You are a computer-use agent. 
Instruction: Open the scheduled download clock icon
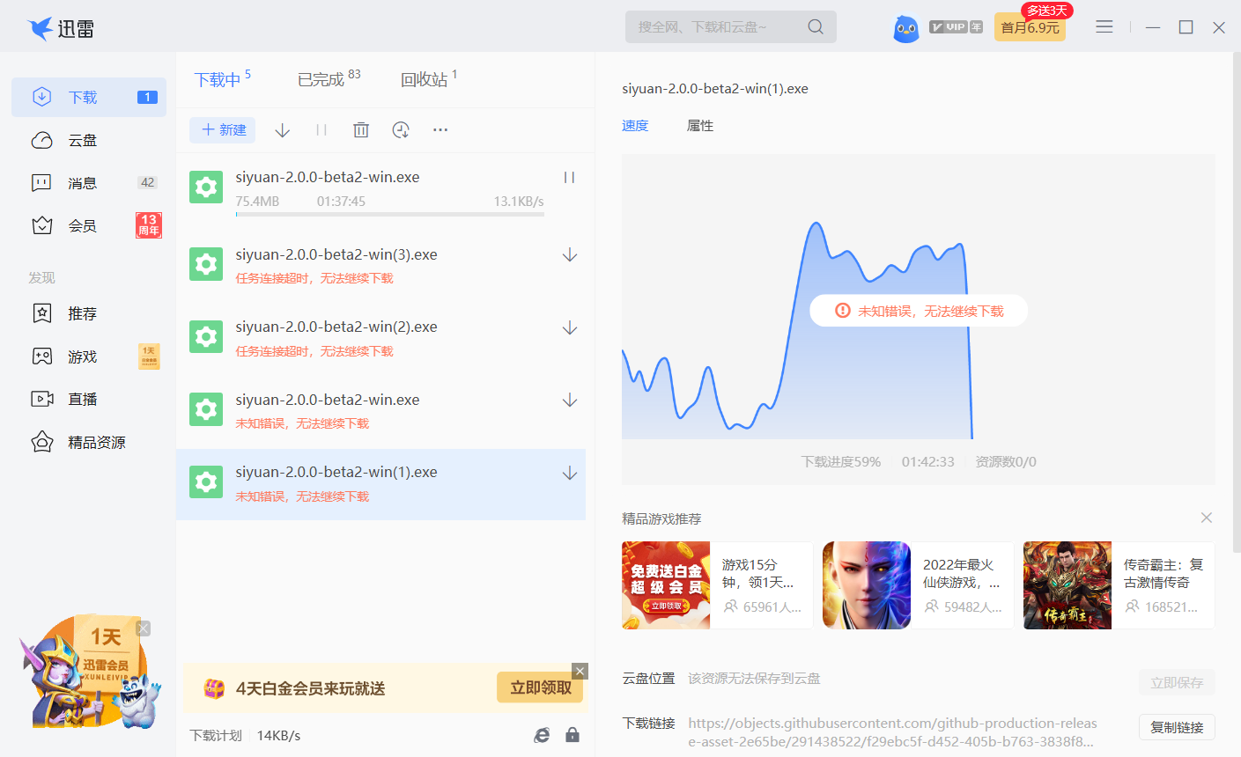[401, 130]
